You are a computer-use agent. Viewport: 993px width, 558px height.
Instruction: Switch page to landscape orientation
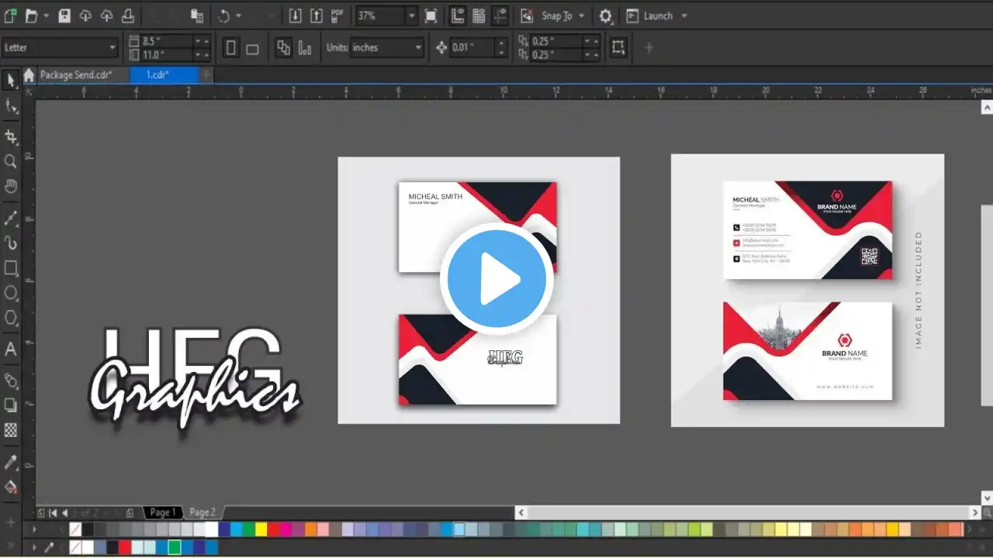(x=252, y=48)
